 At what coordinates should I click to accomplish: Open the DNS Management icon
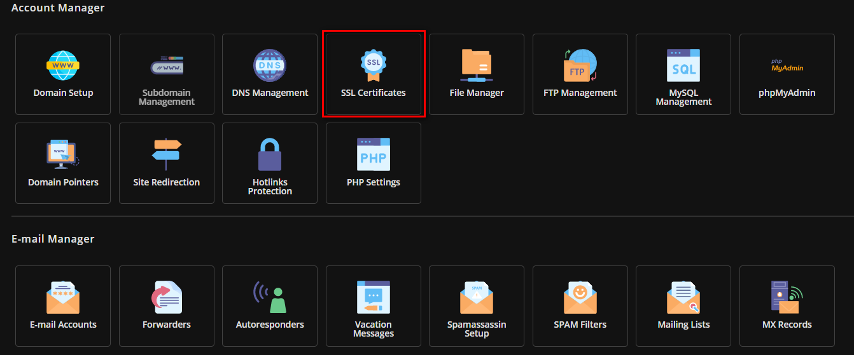pos(270,65)
